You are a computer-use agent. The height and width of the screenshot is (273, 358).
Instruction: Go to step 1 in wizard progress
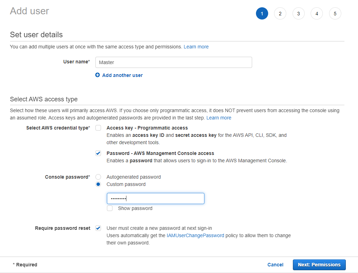coord(262,14)
